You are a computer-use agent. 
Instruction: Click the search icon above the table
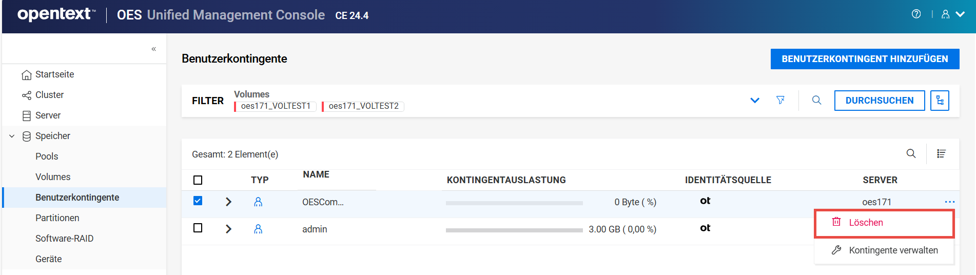click(x=911, y=153)
